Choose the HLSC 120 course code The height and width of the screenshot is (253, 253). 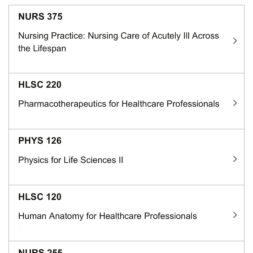(40, 197)
